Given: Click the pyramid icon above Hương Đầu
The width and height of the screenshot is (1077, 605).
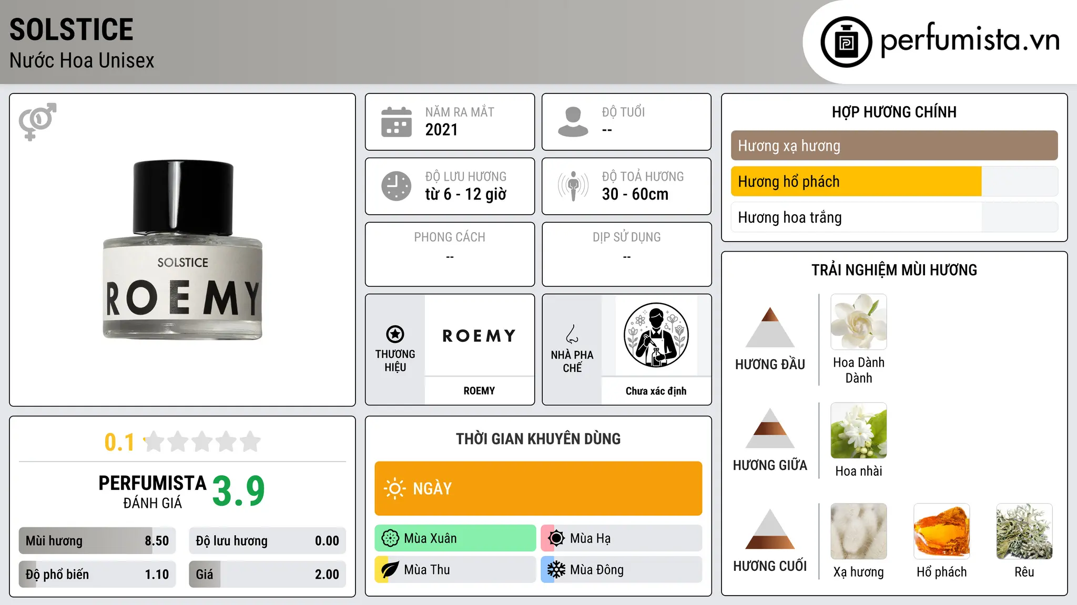Looking at the screenshot, I should (x=770, y=327).
